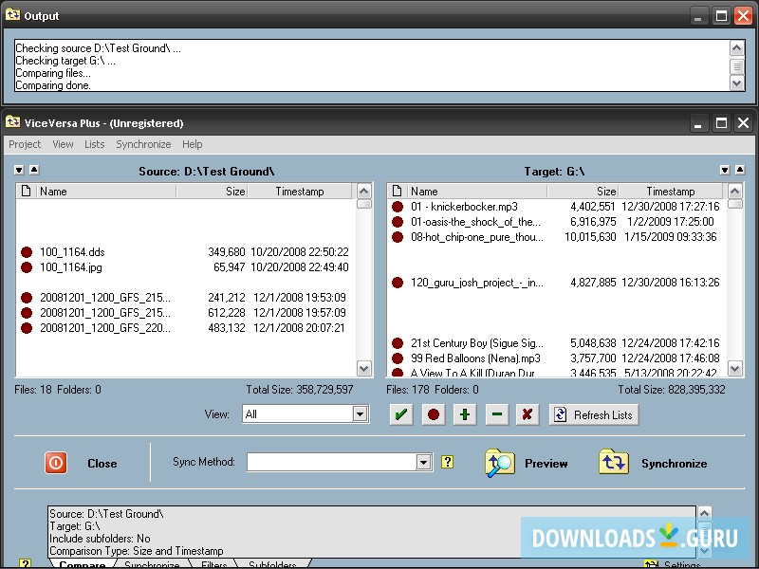Click red dot beside 99 Red Balloons (Nena).mp3
This screenshot has height=569, width=759.
click(398, 358)
